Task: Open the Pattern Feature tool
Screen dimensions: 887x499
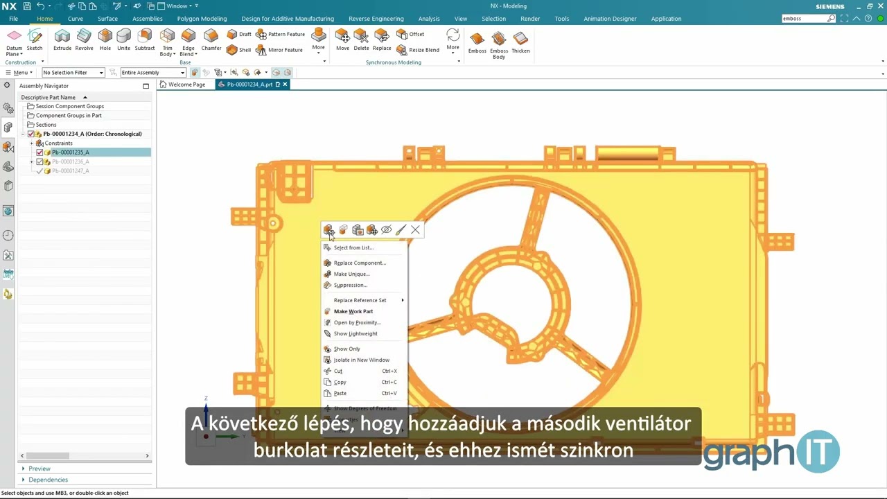Action: [x=280, y=34]
